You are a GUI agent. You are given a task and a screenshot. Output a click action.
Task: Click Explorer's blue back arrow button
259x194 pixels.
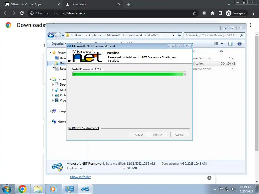51,35
